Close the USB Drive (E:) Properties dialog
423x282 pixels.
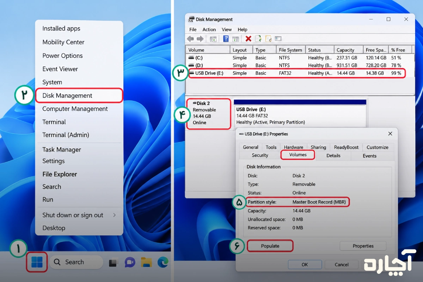coord(390,134)
